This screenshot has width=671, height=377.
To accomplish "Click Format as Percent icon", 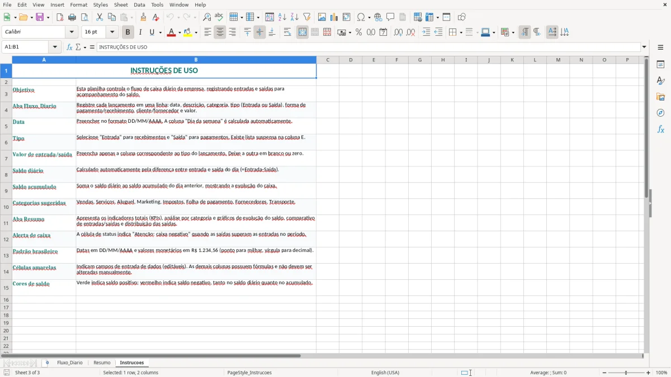I will click(x=359, y=32).
